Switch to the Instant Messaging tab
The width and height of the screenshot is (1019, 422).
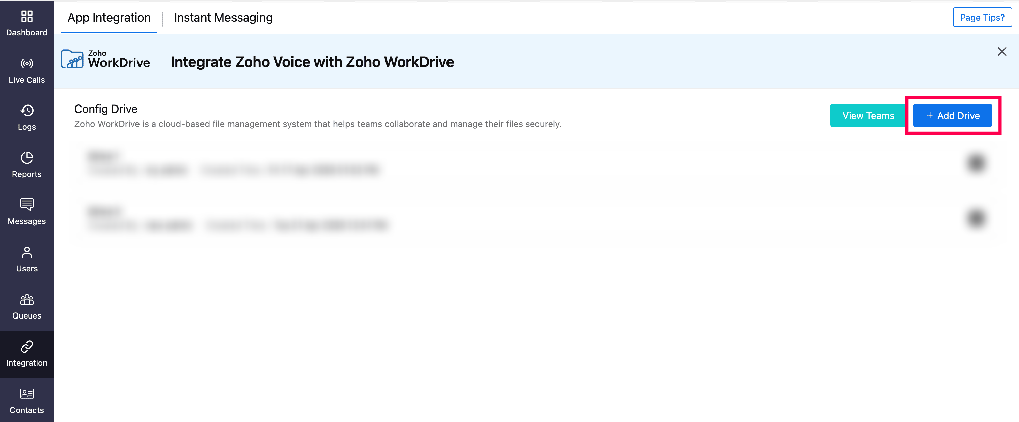pyautogui.click(x=223, y=18)
